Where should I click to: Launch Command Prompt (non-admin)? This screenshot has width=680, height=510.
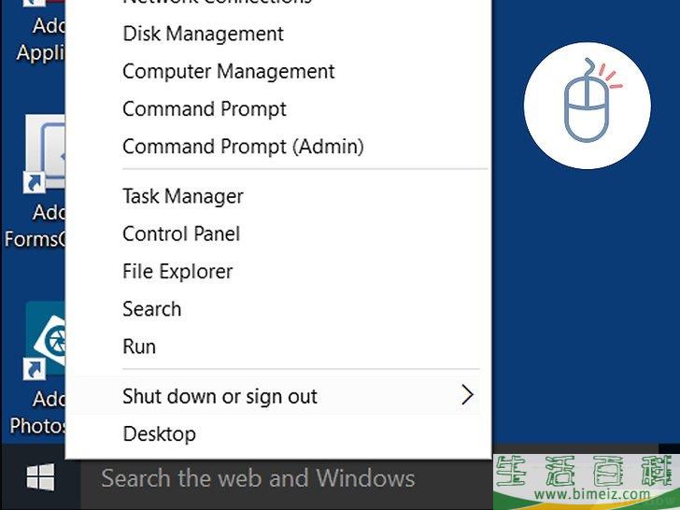point(204,109)
